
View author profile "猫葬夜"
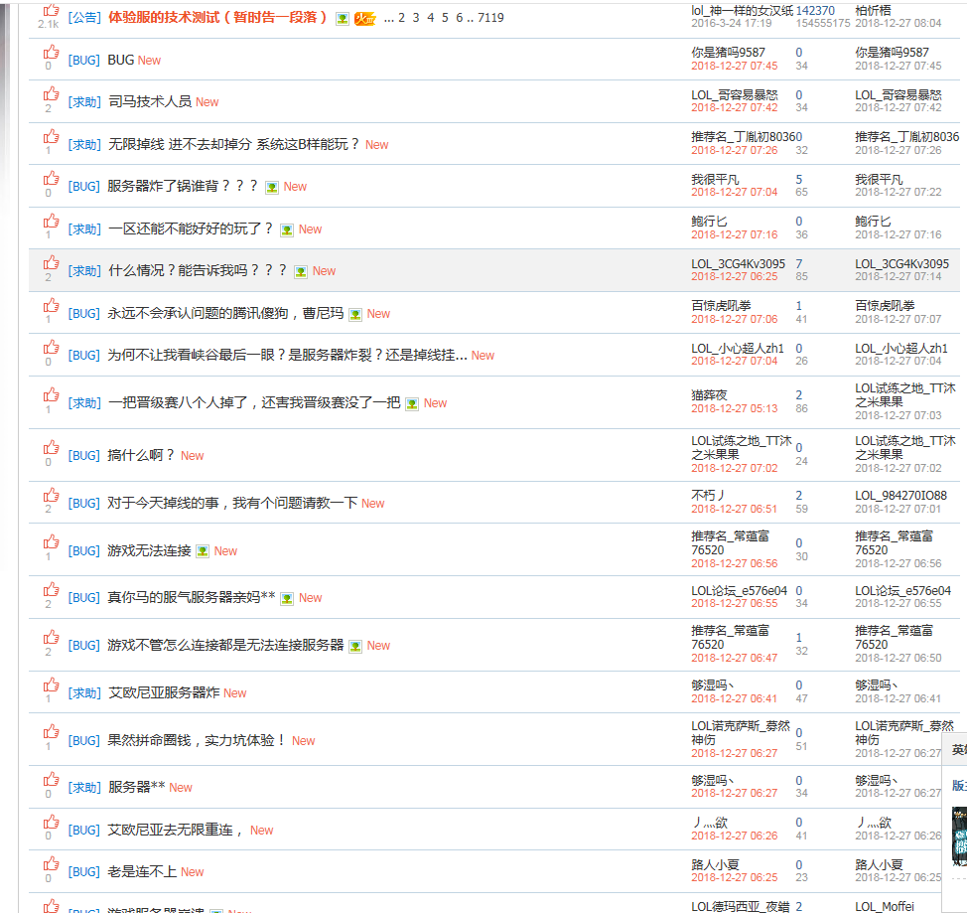[709, 394]
